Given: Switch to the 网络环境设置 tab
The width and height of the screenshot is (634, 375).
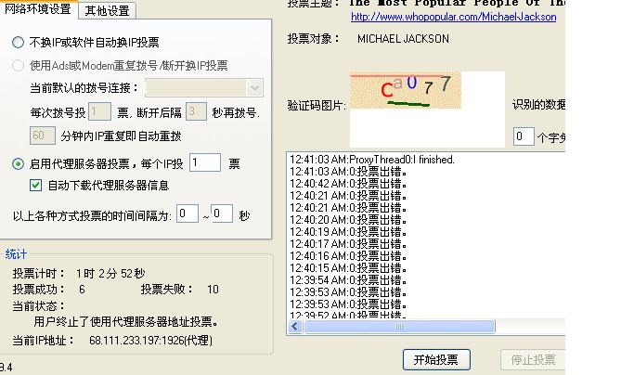Looking at the screenshot, I should (38, 10).
